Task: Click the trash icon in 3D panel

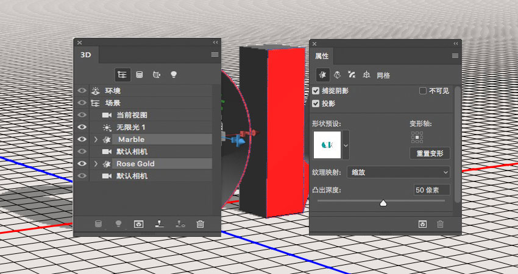Action: point(200,224)
